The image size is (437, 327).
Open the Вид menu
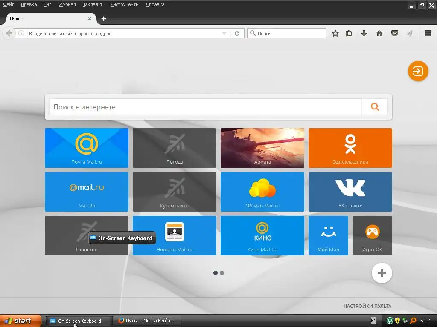pyautogui.click(x=48, y=4)
